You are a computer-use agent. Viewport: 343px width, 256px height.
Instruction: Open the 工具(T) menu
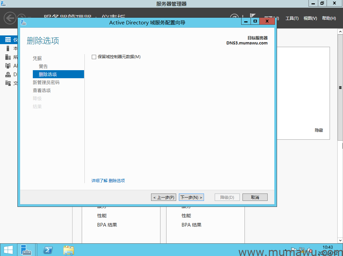pyautogui.click(x=292, y=18)
